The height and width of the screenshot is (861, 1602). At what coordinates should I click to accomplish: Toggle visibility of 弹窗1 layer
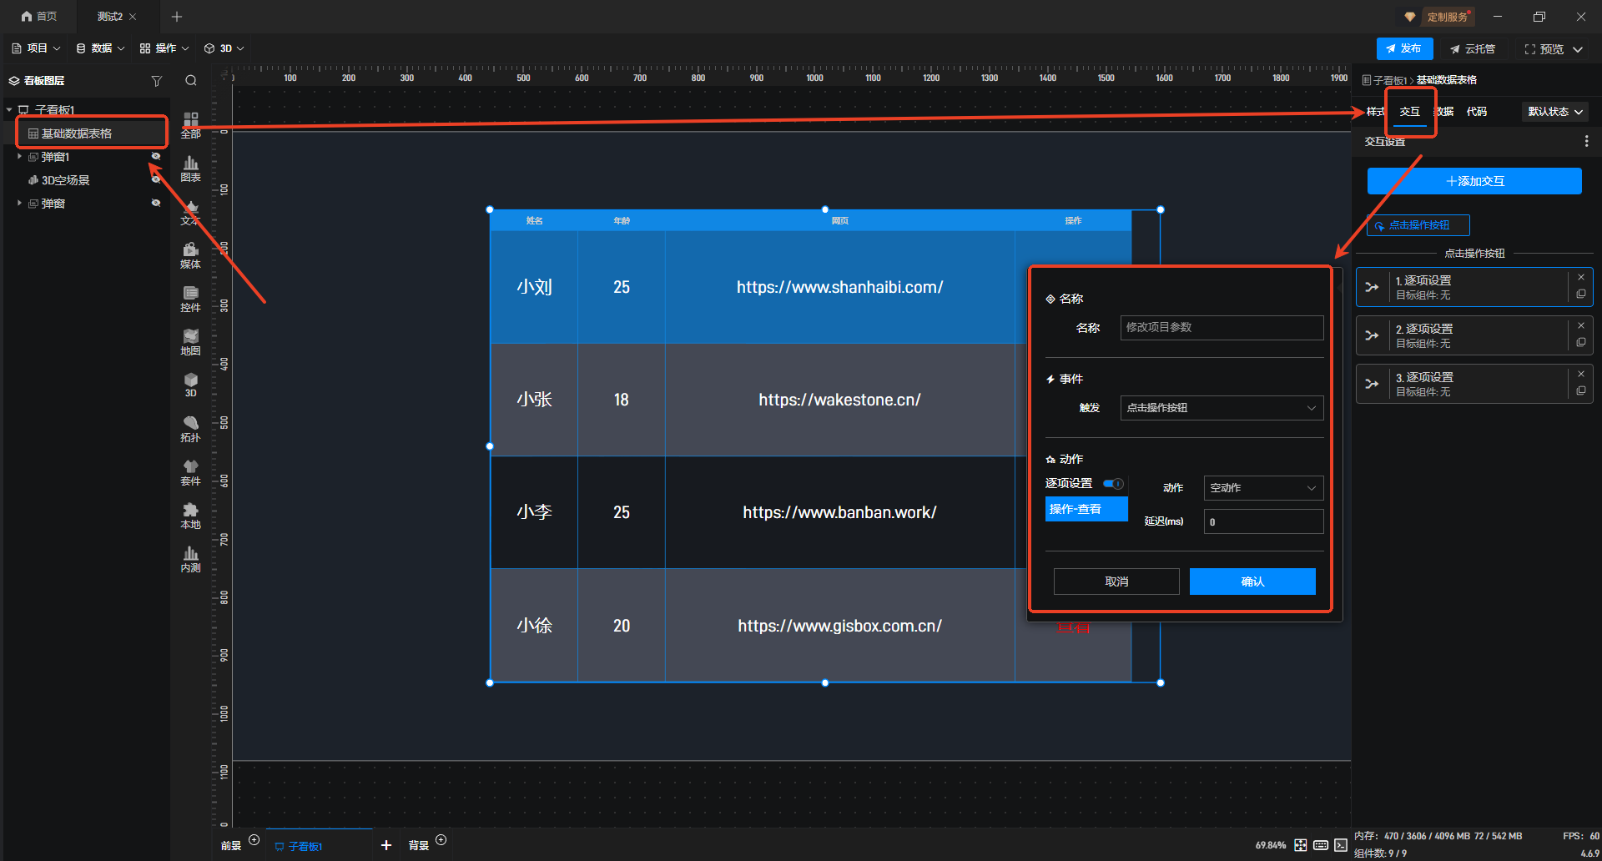click(156, 157)
